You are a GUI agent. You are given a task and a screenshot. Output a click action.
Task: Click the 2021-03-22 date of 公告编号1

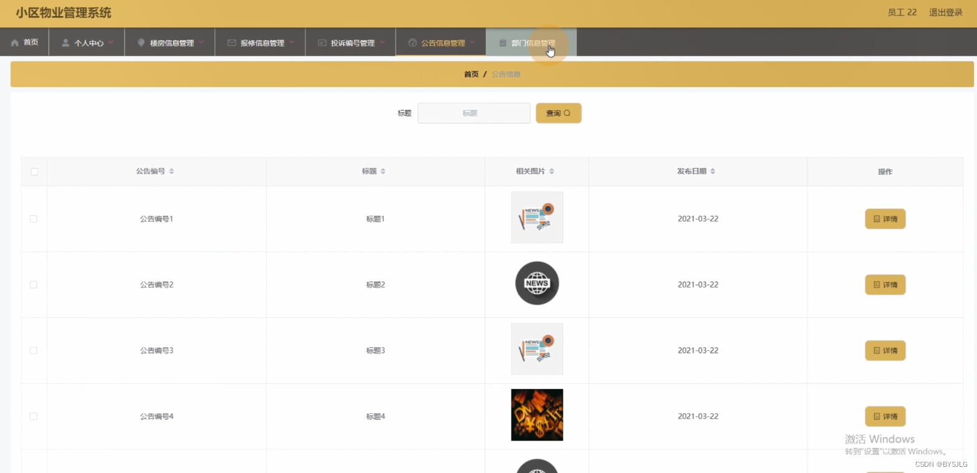coord(698,219)
